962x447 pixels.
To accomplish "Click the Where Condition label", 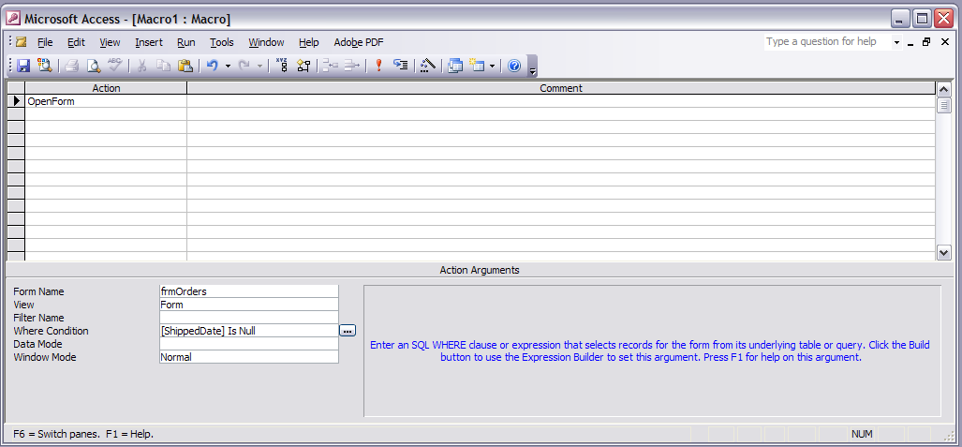I will click(x=51, y=331).
